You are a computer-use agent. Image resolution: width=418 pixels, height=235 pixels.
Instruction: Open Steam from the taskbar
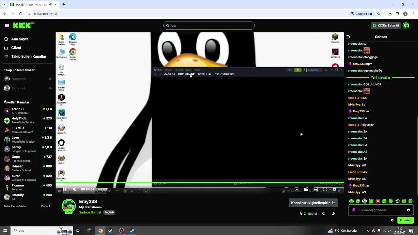coord(111,231)
